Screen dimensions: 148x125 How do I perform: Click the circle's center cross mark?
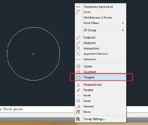[x=33, y=54]
